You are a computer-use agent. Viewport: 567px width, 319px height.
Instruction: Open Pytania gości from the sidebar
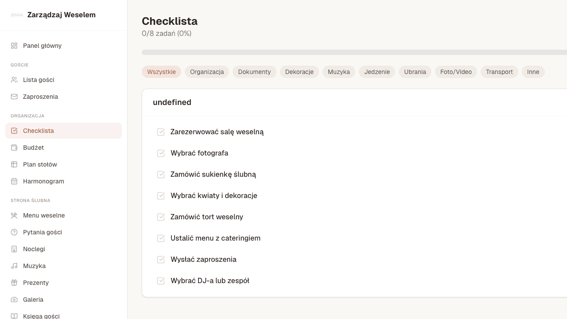tap(42, 232)
